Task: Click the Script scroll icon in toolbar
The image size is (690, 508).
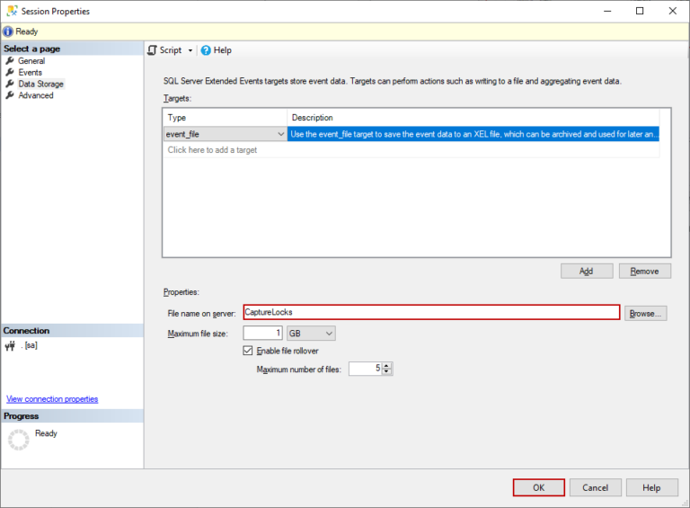Action: 152,50
